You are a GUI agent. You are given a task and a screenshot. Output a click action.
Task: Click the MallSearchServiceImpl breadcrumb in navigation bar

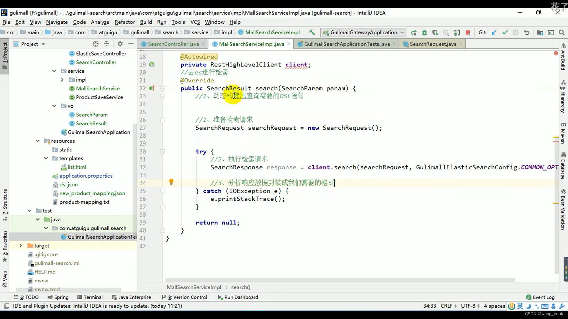269,32
